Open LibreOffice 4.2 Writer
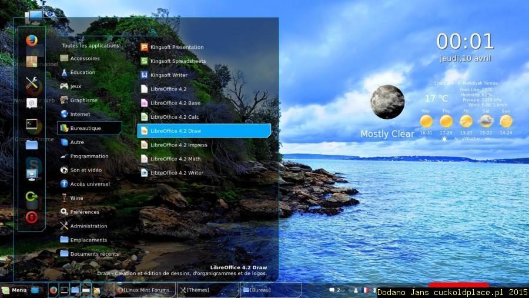 click(x=176, y=173)
